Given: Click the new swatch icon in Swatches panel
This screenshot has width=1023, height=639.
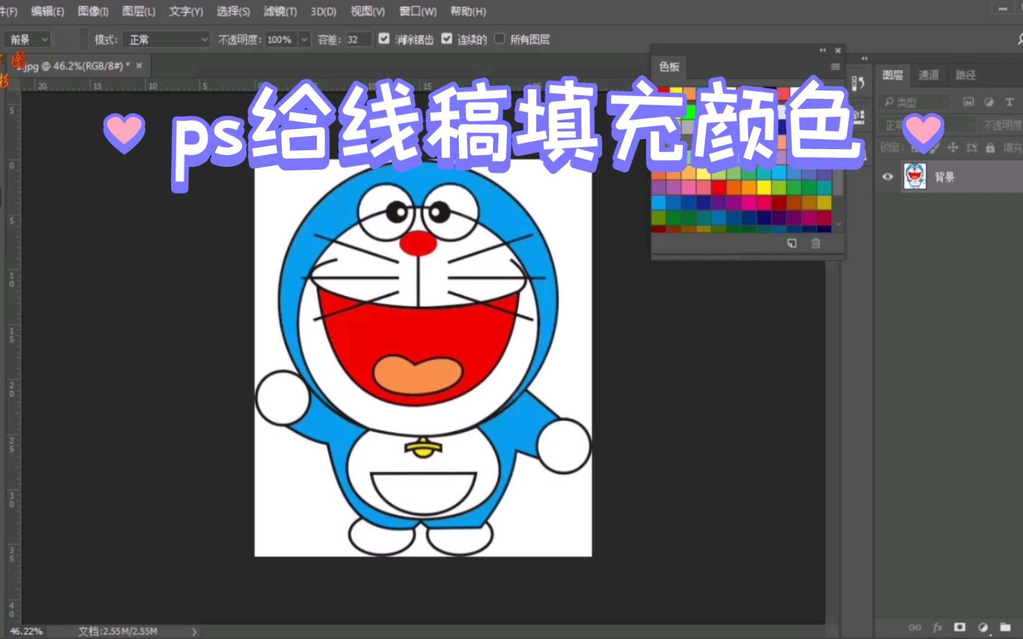Looking at the screenshot, I should 792,243.
